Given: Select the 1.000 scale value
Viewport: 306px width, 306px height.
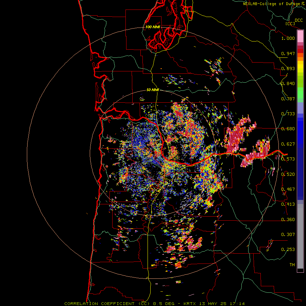Looking at the screenshot, I should tap(288, 38).
